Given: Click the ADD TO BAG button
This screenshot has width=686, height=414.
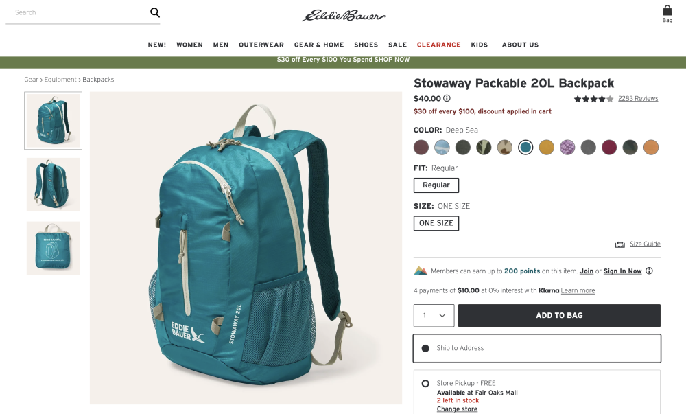Looking at the screenshot, I should point(559,315).
